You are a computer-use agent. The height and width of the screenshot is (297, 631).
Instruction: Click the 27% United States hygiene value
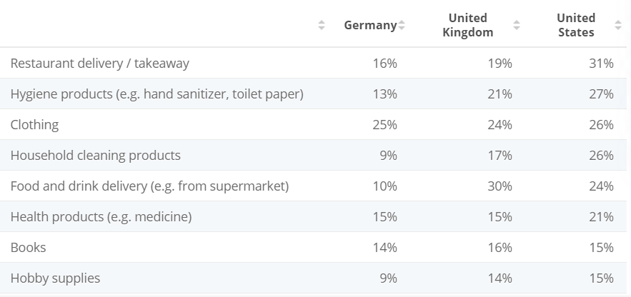(601, 94)
